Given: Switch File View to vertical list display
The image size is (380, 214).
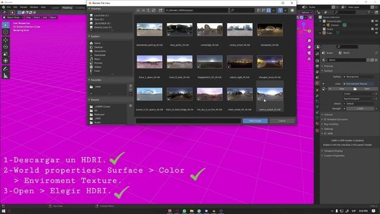Looking at the screenshot, I should pos(259,11).
